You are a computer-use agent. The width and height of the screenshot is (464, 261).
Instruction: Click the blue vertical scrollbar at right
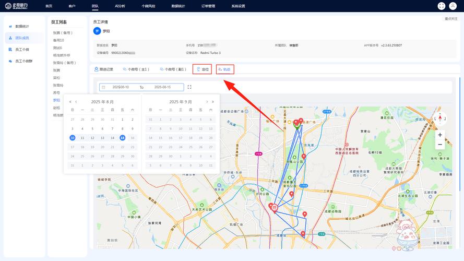460,134
